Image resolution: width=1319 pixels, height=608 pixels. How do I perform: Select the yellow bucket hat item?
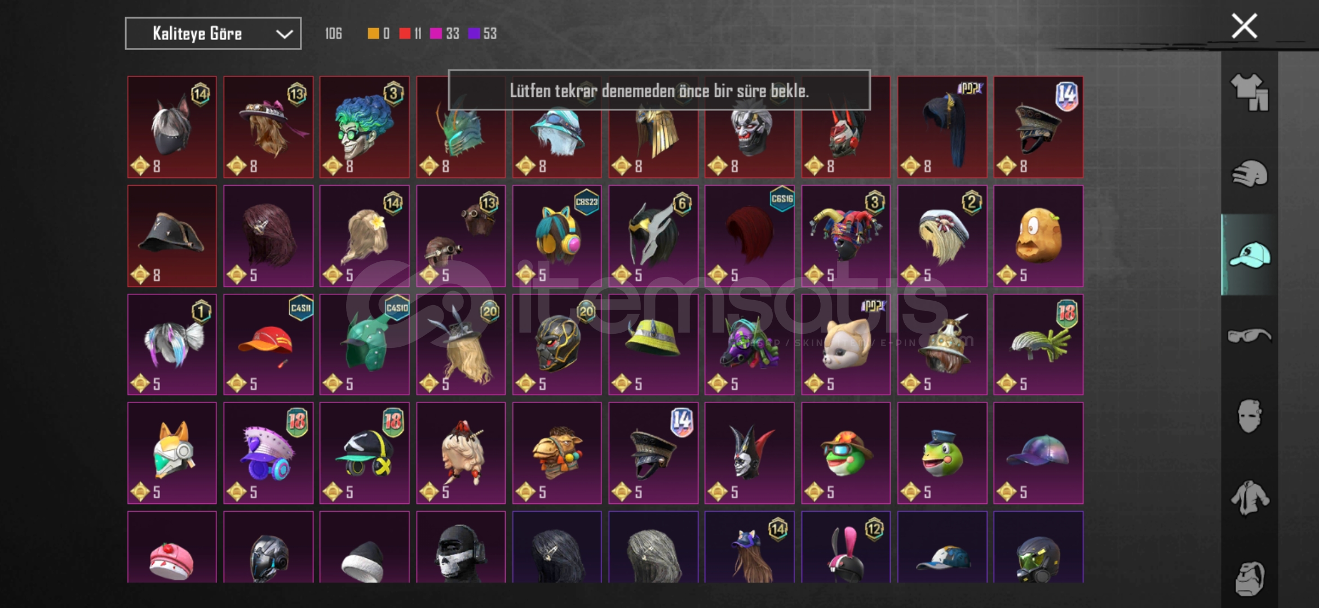coord(653,345)
